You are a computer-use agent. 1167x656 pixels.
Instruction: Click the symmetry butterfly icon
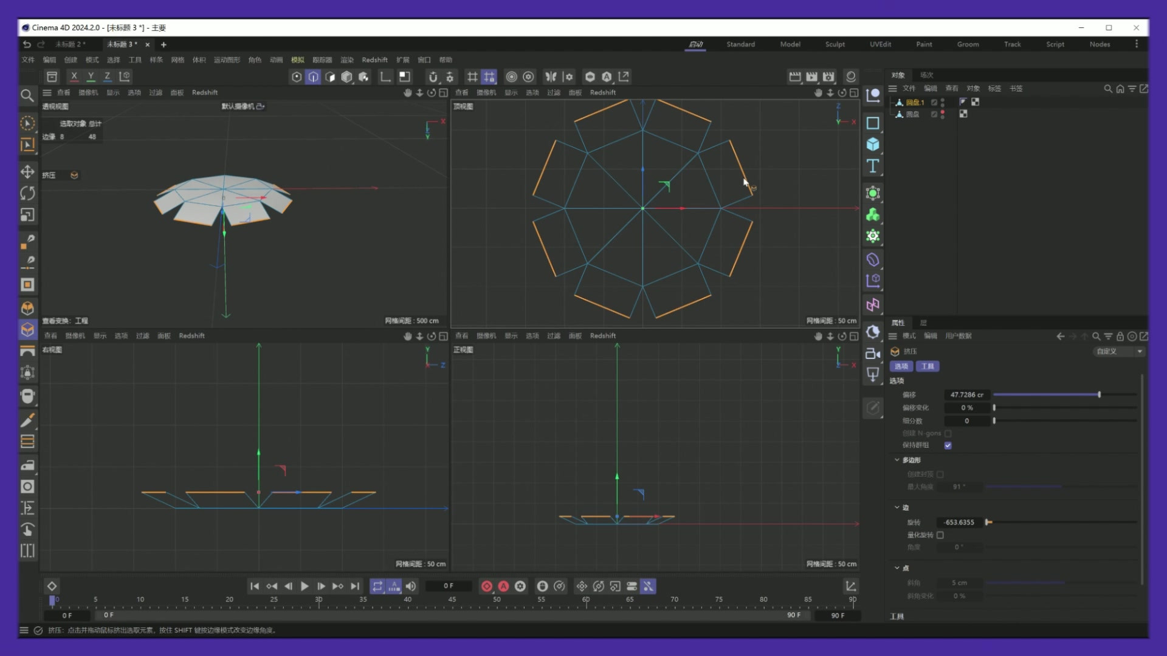point(551,77)
